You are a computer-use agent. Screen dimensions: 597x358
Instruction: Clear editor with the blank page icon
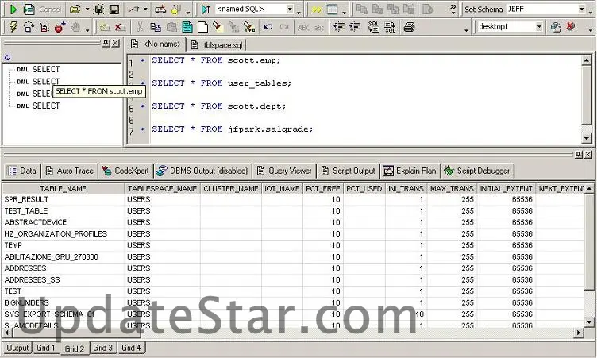202,27
